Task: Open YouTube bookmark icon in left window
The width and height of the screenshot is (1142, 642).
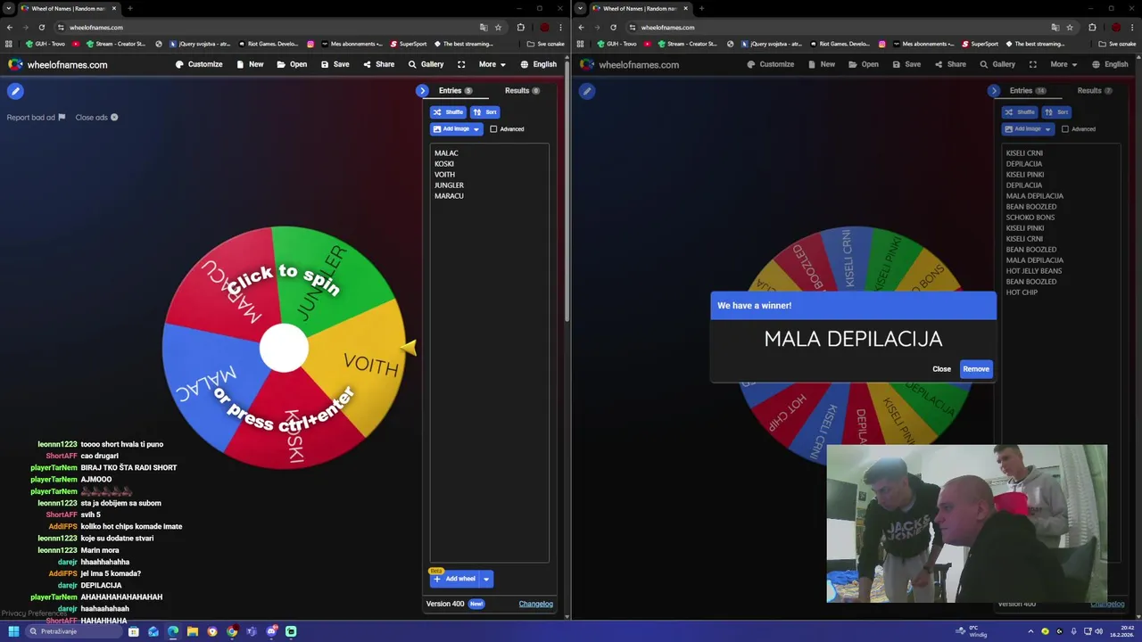Action: [x=76, y=44]
